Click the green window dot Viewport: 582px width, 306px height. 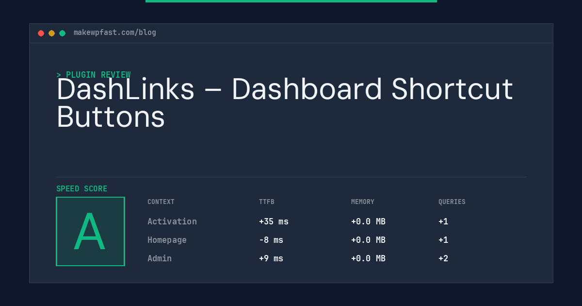pos(62,33)
